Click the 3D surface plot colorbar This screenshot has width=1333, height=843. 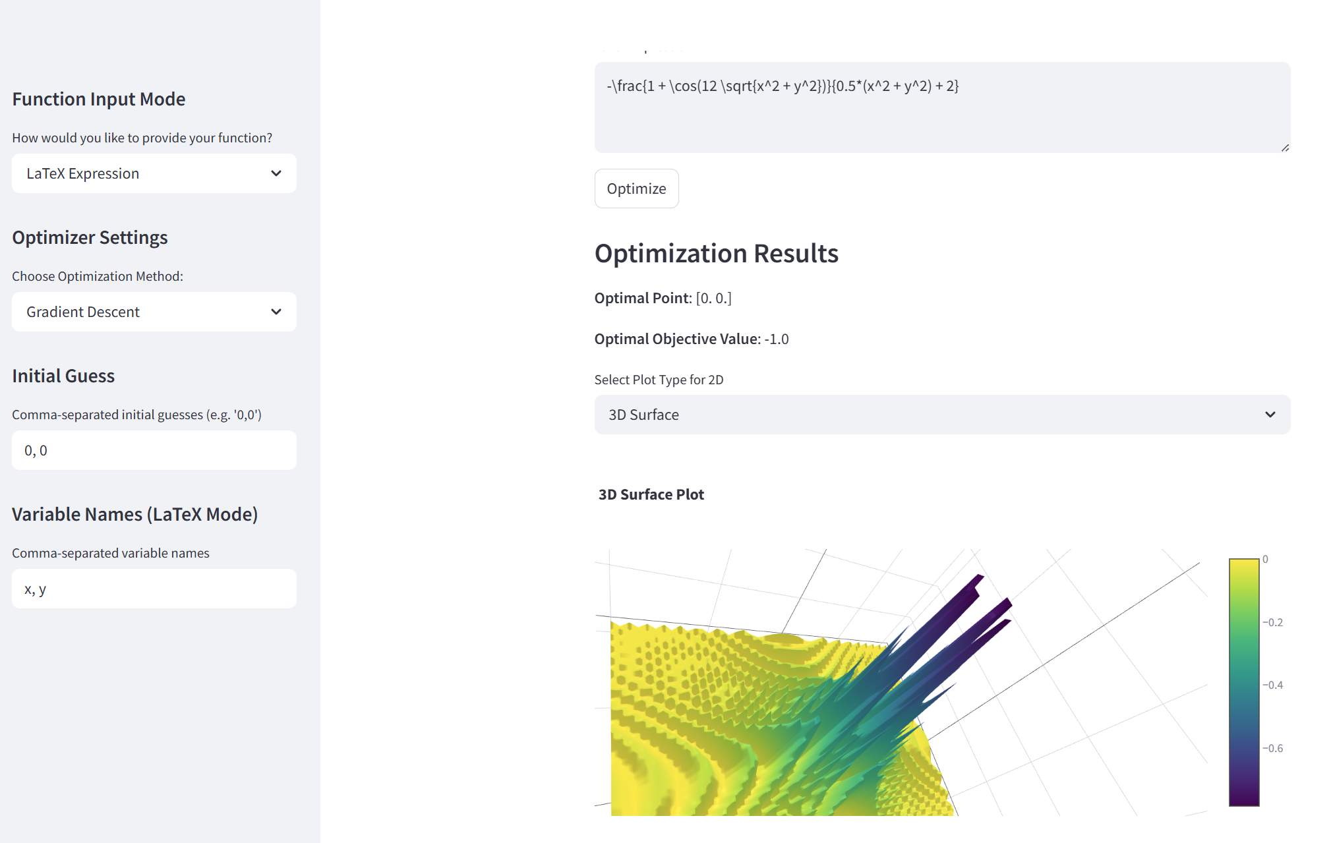1244,682
